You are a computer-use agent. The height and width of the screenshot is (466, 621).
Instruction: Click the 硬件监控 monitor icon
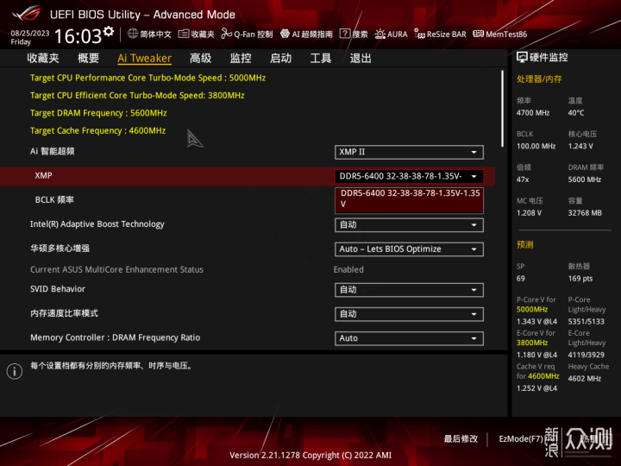522,58
